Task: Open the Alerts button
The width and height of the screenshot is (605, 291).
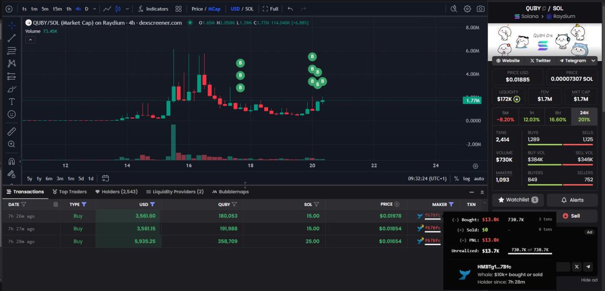Action: [572, 200]
